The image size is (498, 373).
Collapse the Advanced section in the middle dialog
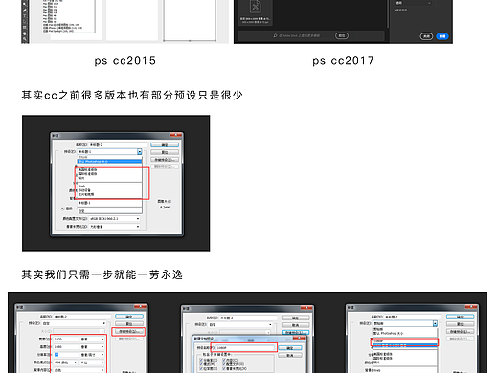point(63,208)
